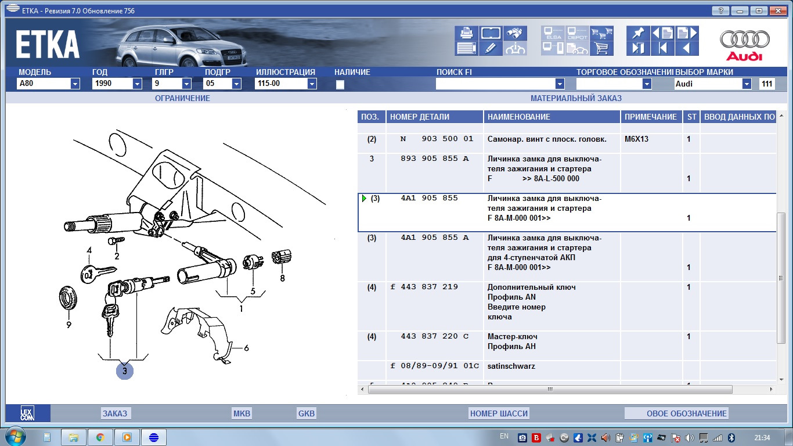The image size is (793, 446).
Task: Click highlighted callout 3 in the illustration
Action: point(125,371)
